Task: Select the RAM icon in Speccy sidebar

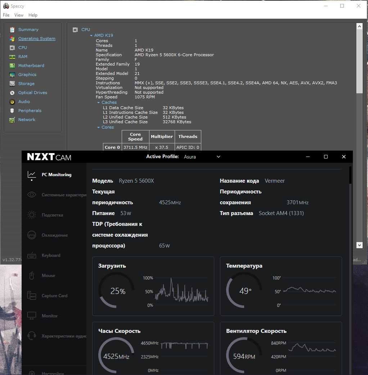Action: [12, 57]
